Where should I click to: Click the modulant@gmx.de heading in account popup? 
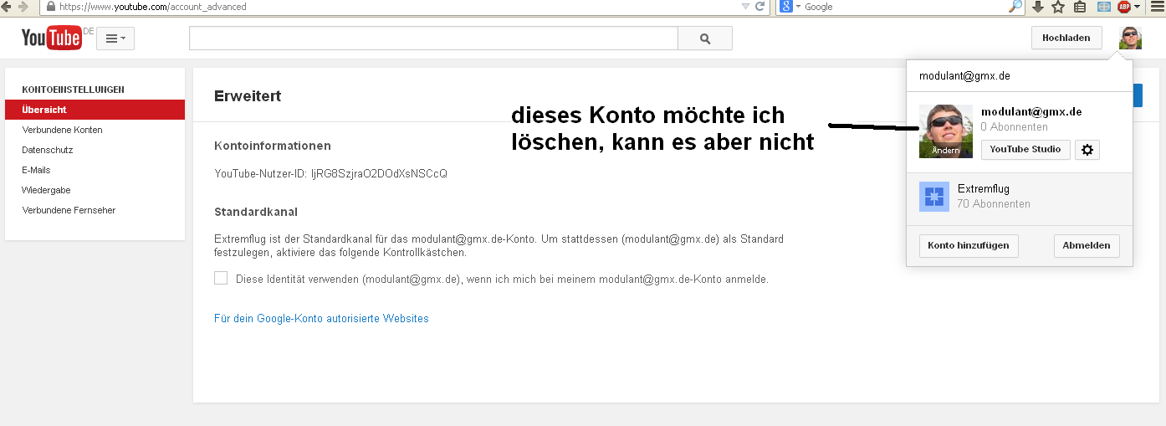(964, 75)
